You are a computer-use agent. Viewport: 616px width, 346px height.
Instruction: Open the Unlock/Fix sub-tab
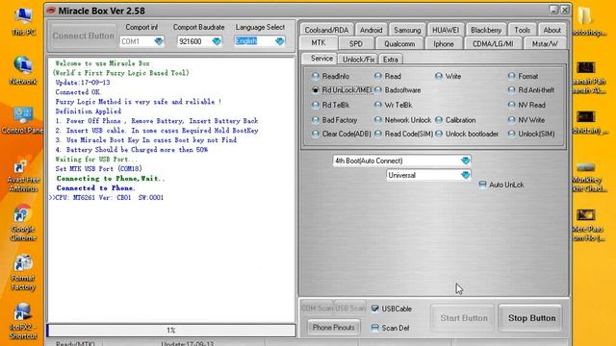pos(358,60)
